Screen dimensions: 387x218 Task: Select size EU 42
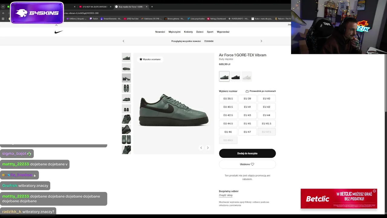coord(266,107)
